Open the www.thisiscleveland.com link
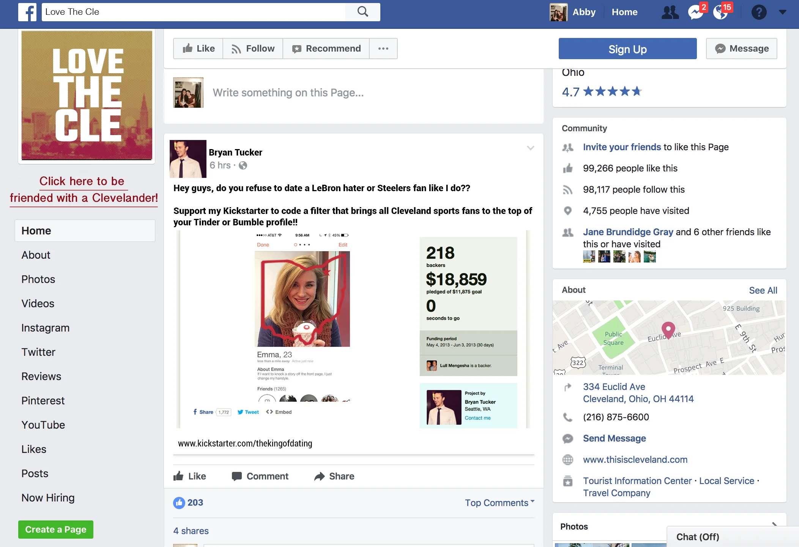Screen dimensions: 799x547 click(635, 459)
